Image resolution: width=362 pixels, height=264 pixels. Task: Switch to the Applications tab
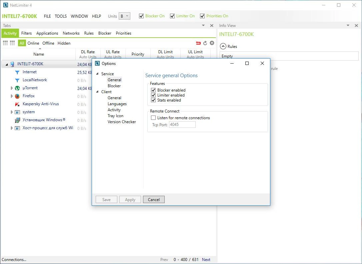click(x=47, y=33)
